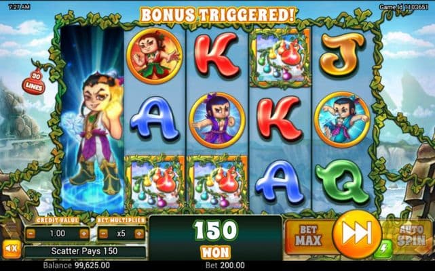Decrease credit value with minus button
This screenshot has height=271, width=435.
[31, 234]
